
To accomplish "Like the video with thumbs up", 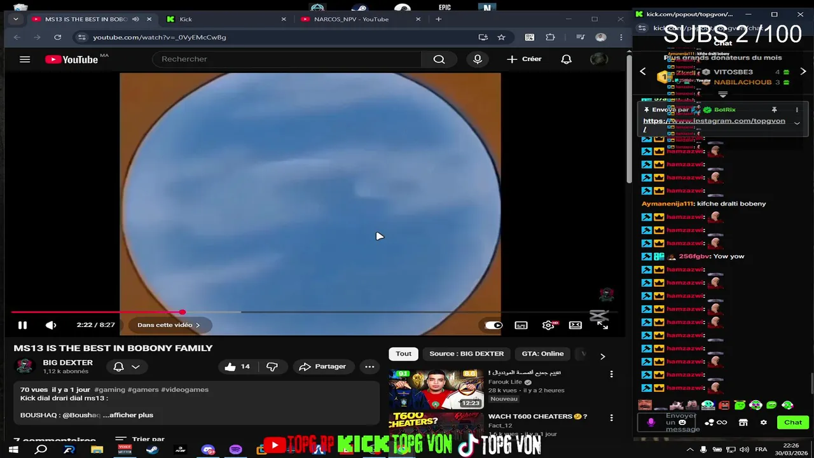I will (x=237, y=366).
